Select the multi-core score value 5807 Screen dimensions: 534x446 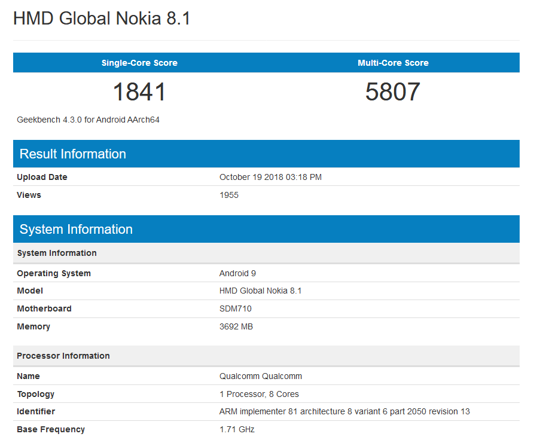[x=393, y=92]
